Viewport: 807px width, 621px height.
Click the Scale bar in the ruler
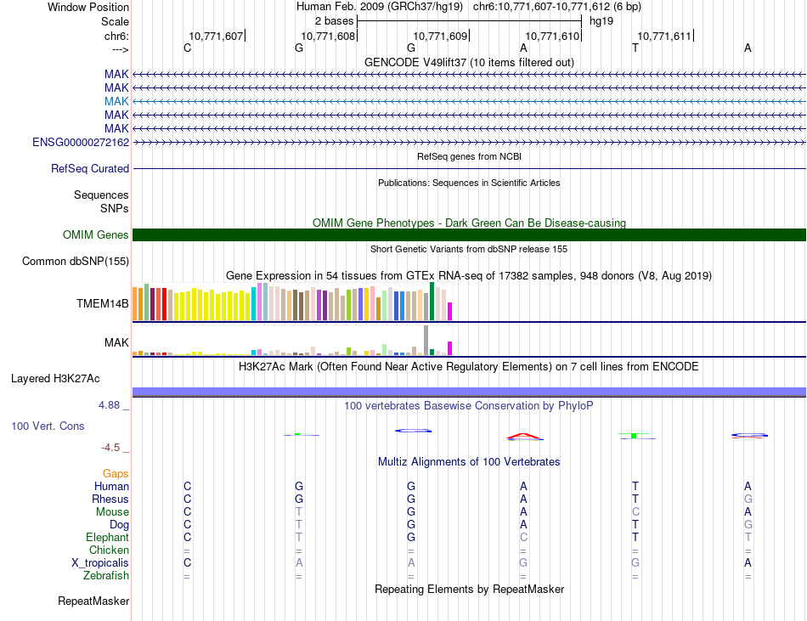coord(470,21)
